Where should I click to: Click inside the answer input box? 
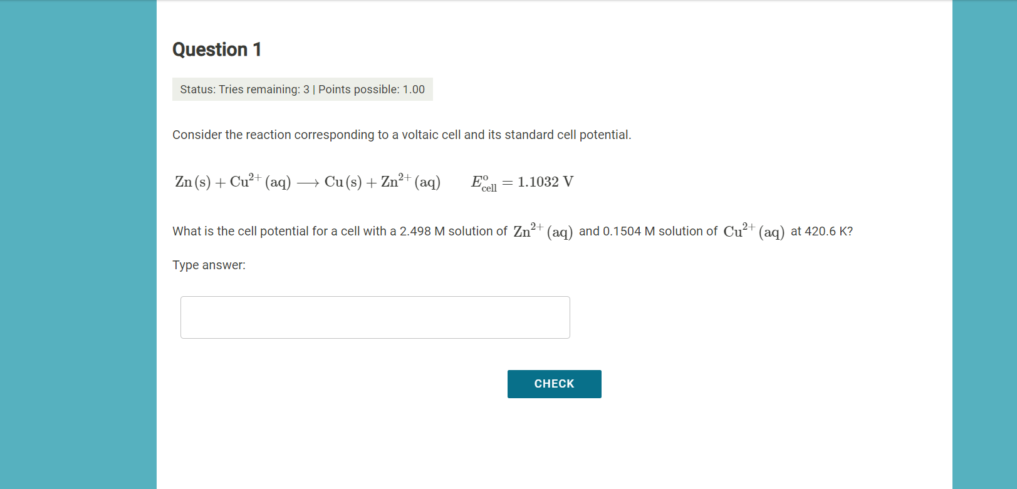click(375, 317)
